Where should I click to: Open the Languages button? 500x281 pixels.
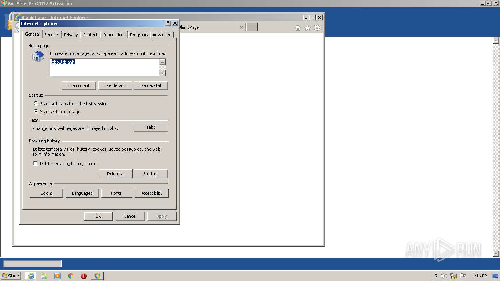(82, 193)
